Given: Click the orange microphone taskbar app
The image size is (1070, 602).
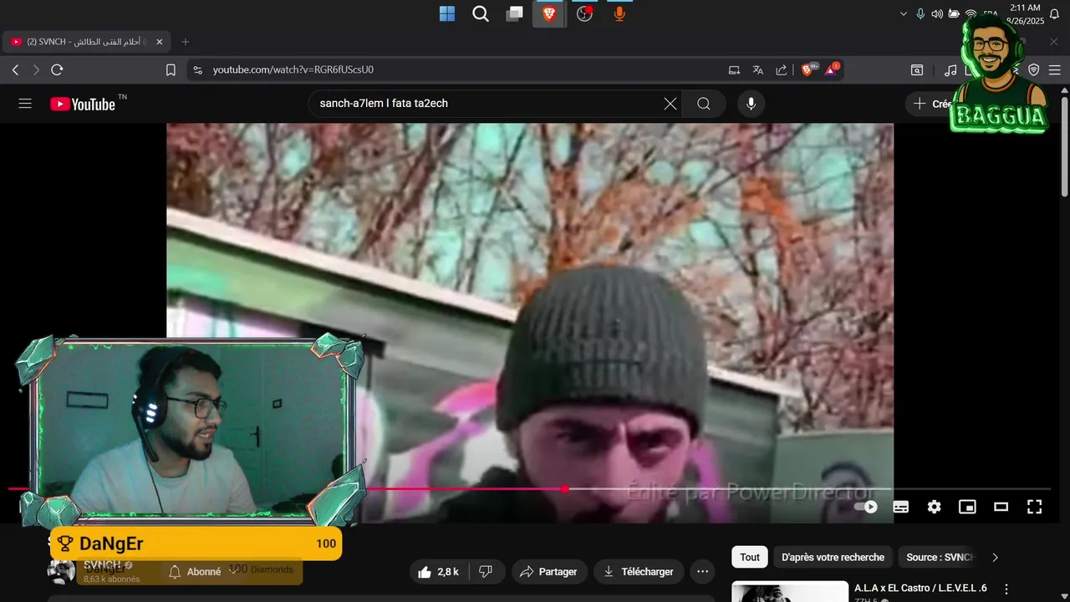Looking at the screenshot, I should click(619, 13).
